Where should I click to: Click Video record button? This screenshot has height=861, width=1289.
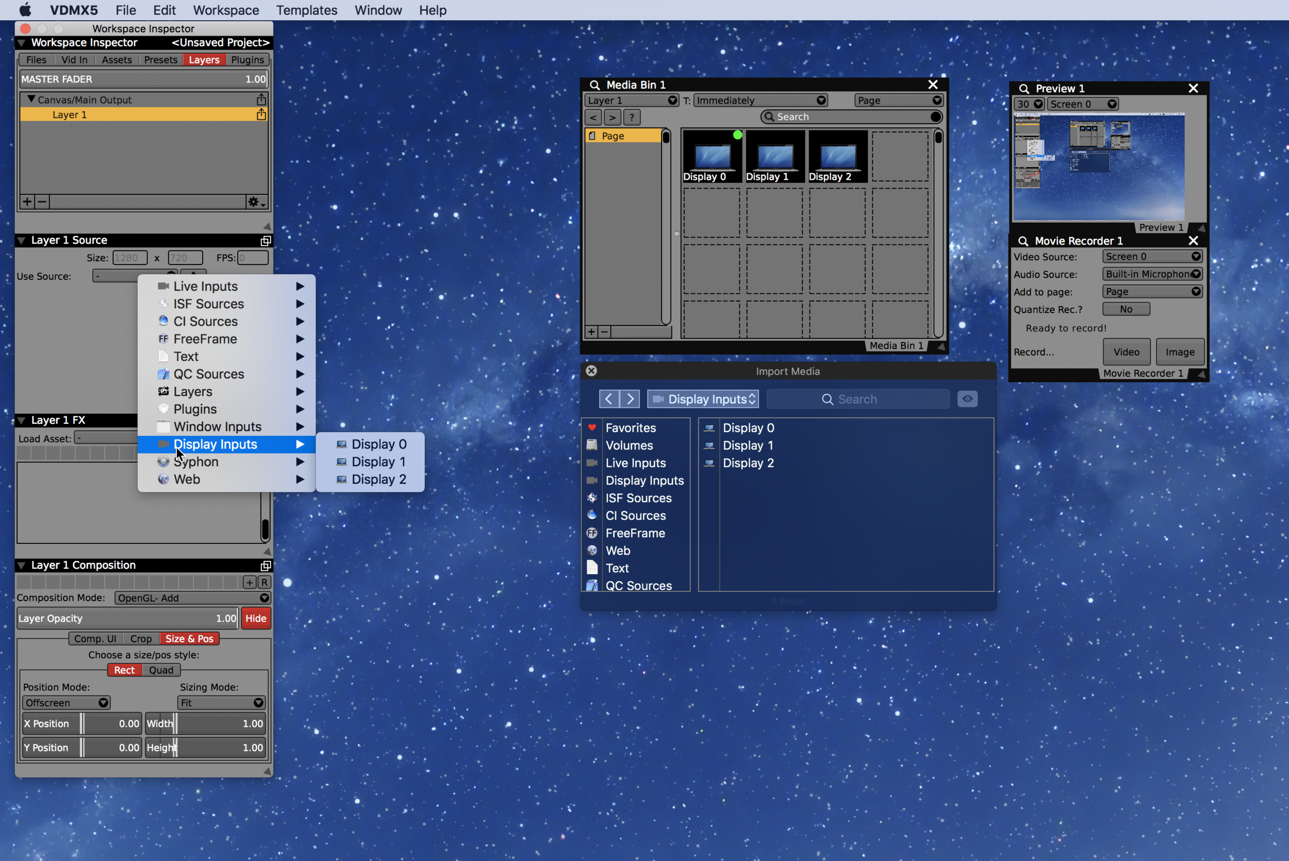pyautogui.click(x=1127, y=352)
